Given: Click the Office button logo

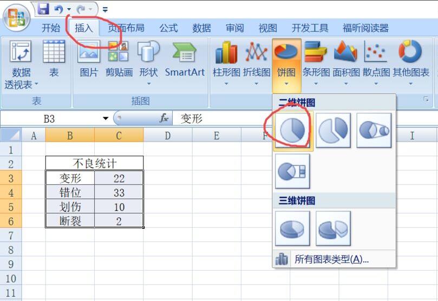Looking at the screenshot, I should pyautogui.click(x=16, y=17).
